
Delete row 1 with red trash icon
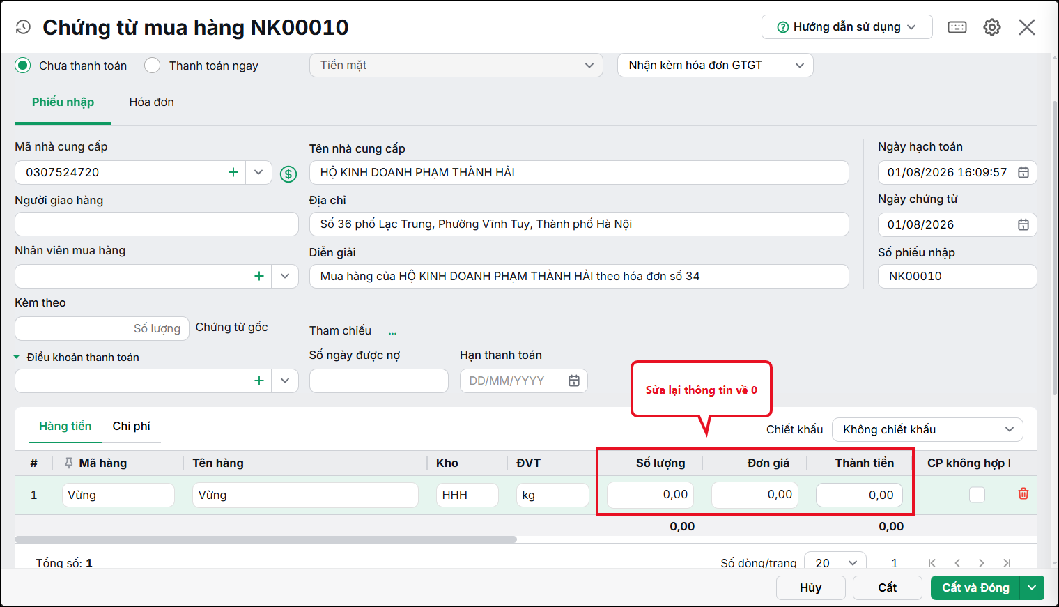(1023, 493)
